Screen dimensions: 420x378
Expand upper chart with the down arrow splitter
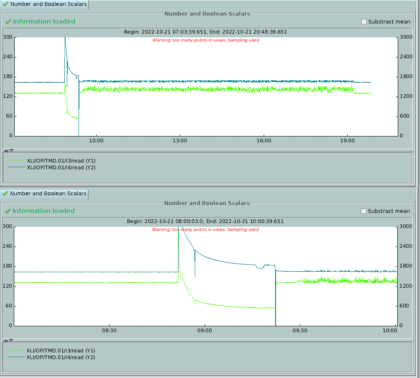[x=11, y=150]
